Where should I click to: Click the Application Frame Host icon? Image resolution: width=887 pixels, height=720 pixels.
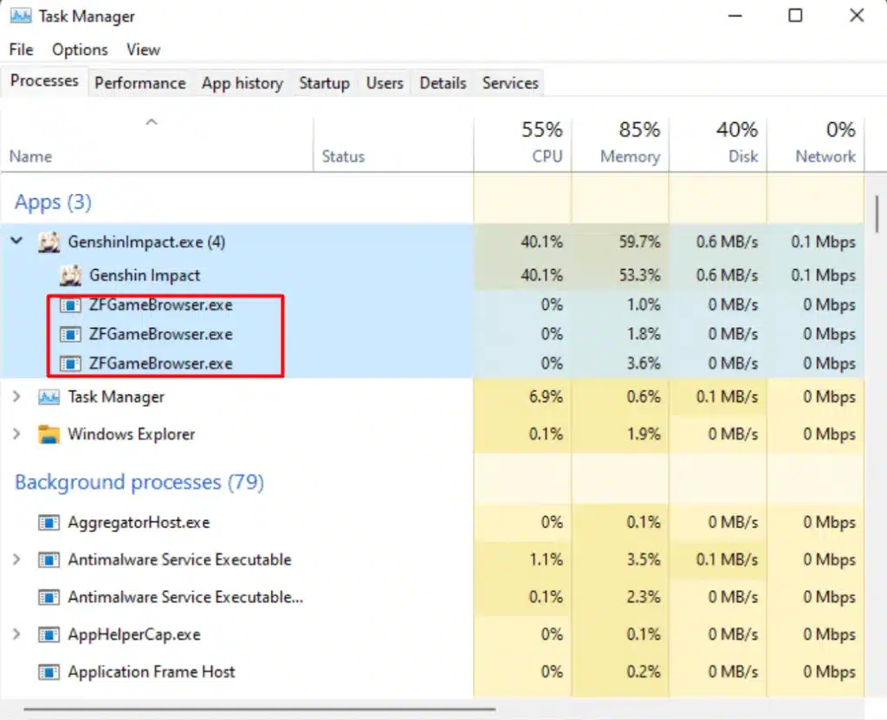point(49,672)
